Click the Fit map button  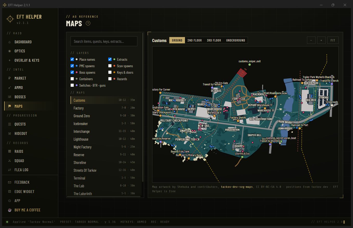tap(333, 40)
